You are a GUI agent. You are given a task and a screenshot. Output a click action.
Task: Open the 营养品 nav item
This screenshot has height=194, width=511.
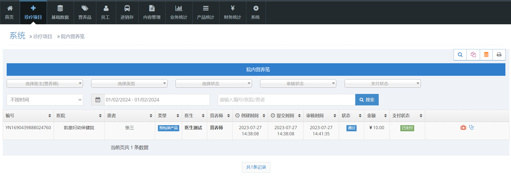85,13
